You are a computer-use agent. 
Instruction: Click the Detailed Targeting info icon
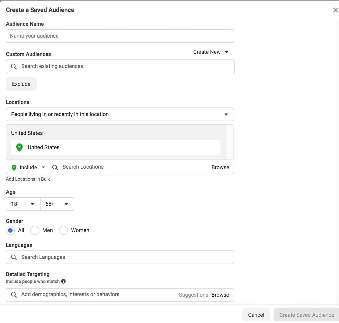coord(63,281)
